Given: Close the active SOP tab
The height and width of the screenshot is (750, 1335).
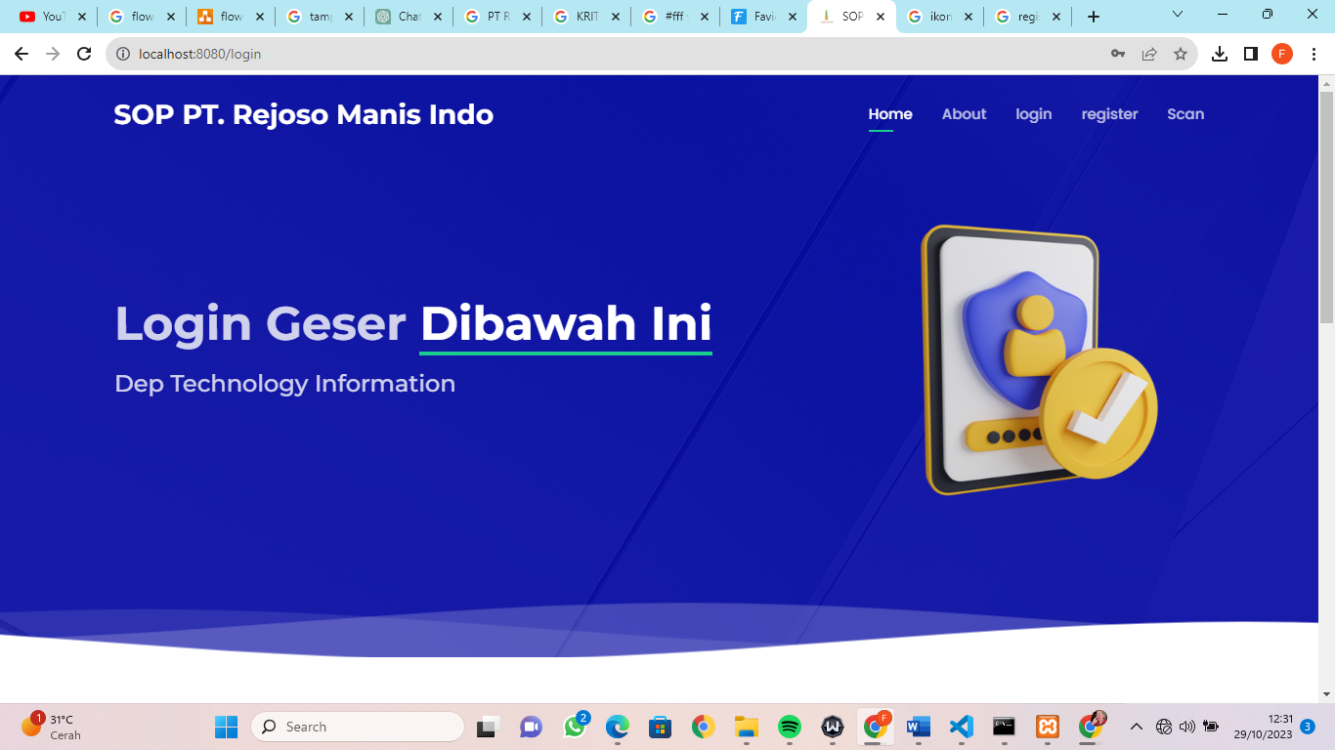Looking at the screenshot, I should pyautogui.click(x=880, y=17).
